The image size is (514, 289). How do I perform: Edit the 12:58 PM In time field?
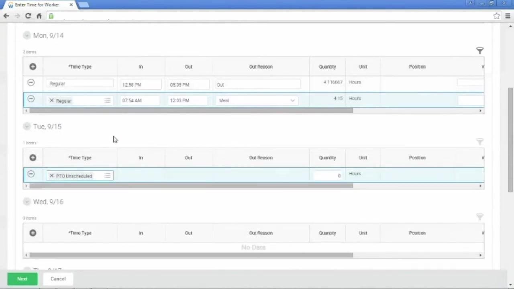pos(141,84)
